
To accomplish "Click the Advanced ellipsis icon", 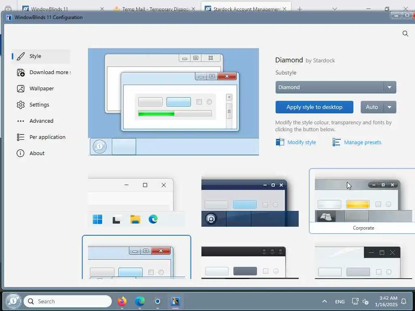I will pos(21,121).
